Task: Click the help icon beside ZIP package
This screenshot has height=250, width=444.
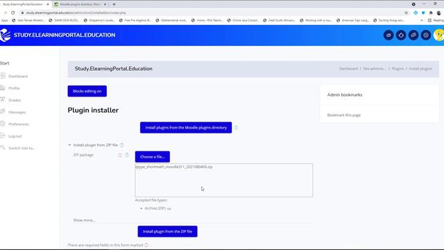Action: [x=127, y=155]
